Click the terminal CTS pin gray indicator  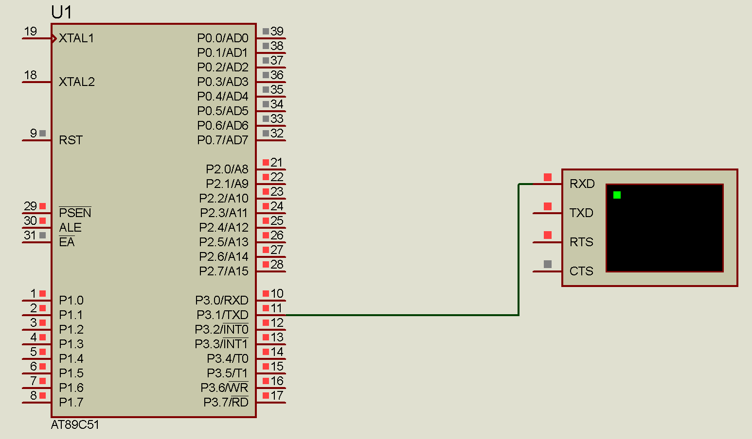(548, 264)
